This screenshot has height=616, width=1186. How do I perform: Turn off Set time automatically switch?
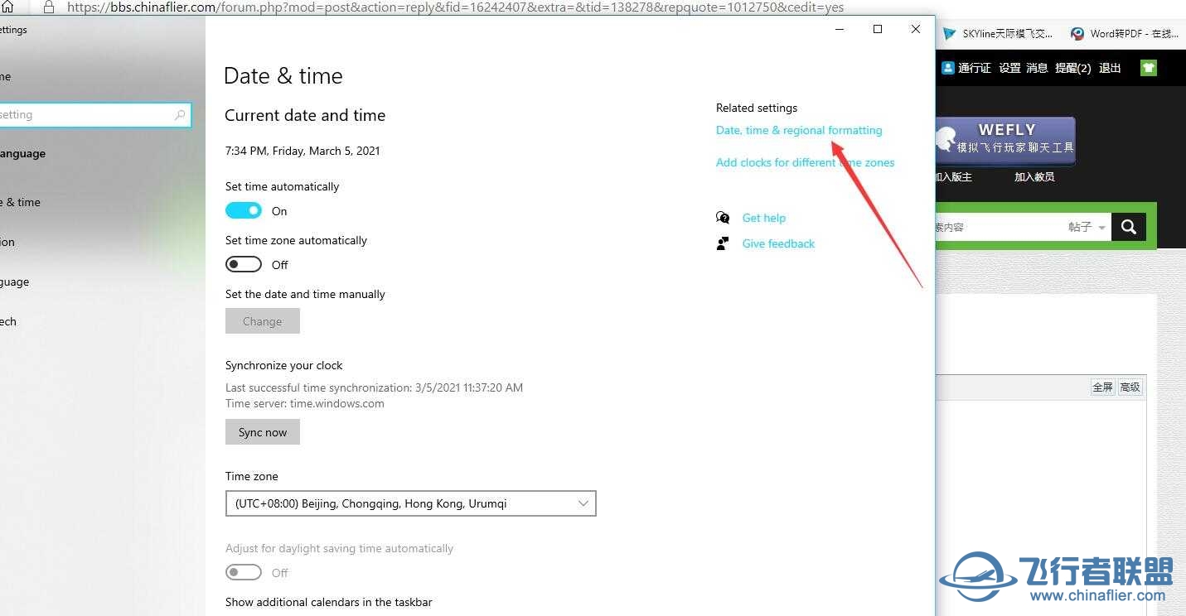pyautogui.click(x=244, y=211)
